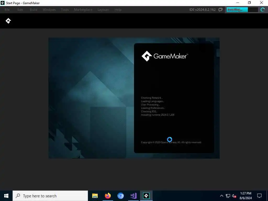Open the File menu
The image size is (268, 201).
[7, 10]
